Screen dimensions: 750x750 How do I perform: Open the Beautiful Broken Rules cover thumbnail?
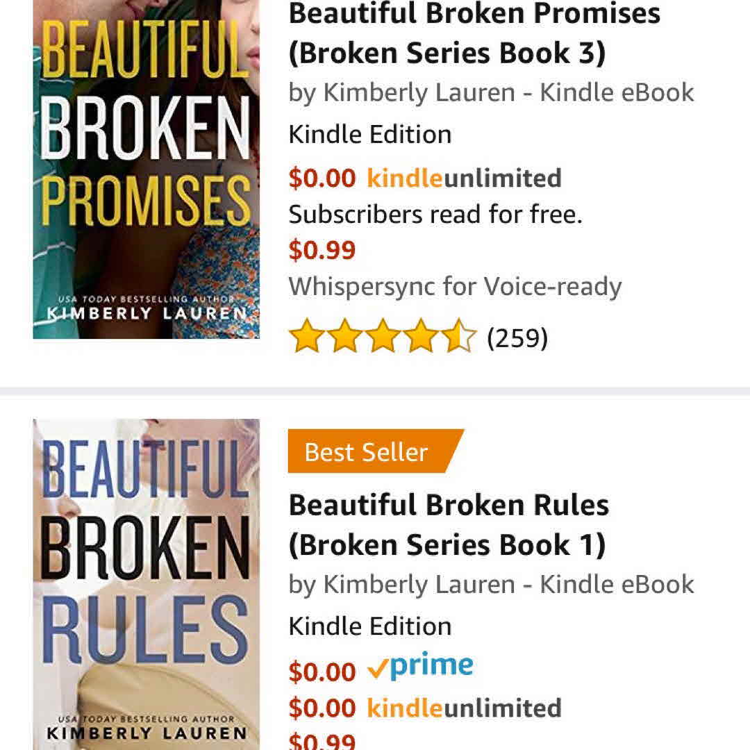tap(146, 583)
